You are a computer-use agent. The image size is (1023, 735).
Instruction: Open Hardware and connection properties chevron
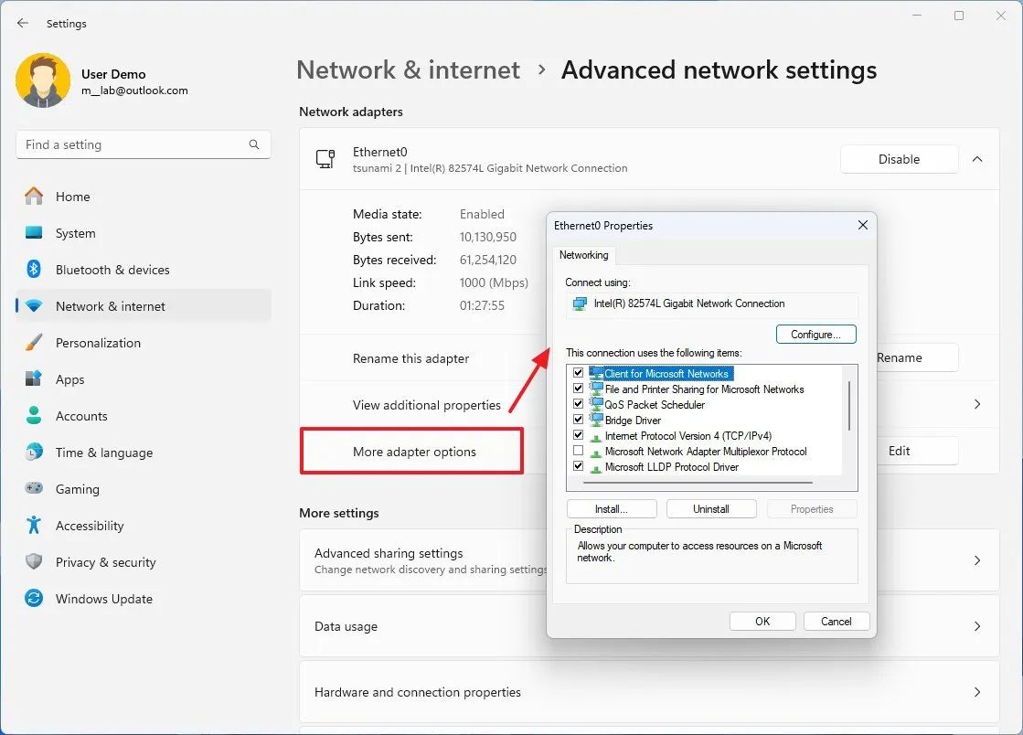point(977,692)
